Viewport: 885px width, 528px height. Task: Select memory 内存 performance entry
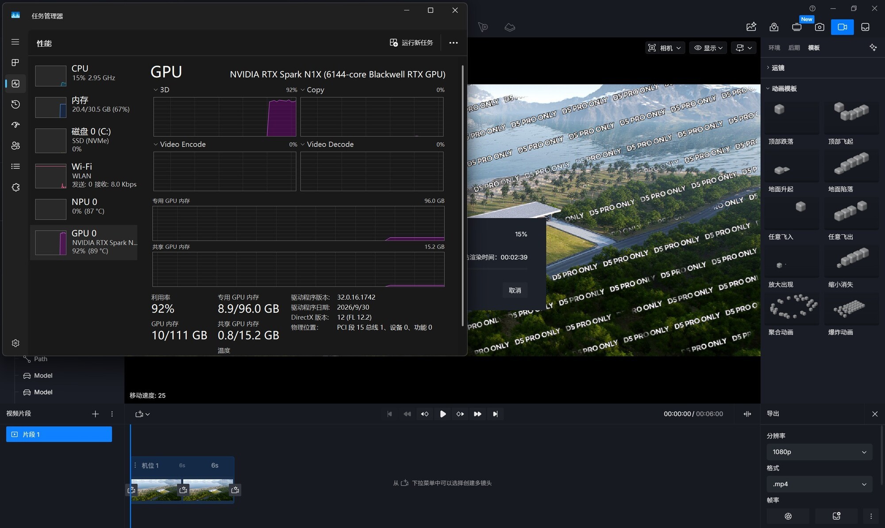[84, 107]
